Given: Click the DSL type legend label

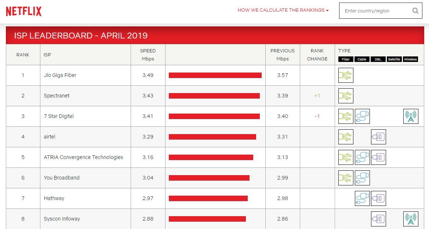Looking at the screenshot, I should [378, 59].
